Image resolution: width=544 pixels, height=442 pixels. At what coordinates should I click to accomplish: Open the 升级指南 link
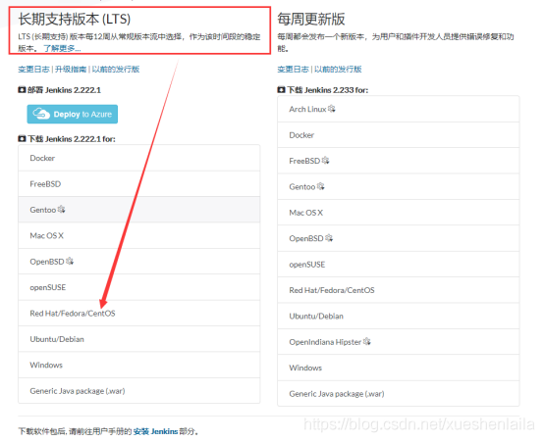(71, 70)
